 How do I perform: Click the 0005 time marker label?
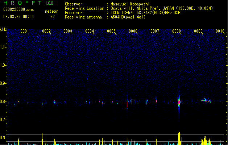[111, 31]
